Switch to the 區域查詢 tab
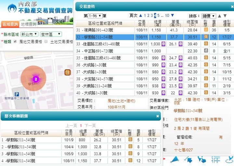This screenshot has width=234, height=166. [x=10, y=24]
